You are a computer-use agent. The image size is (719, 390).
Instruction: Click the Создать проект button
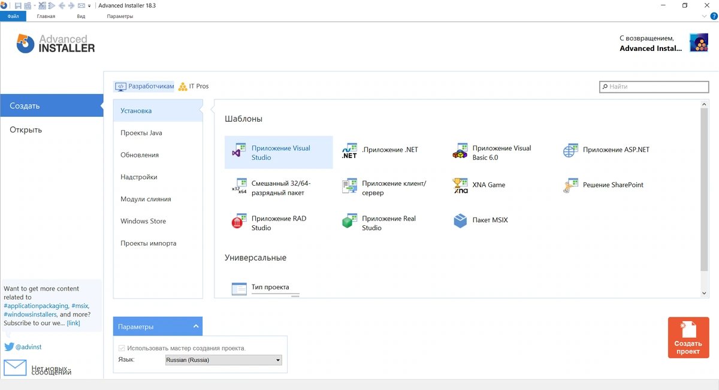click(x=688, y=337)
